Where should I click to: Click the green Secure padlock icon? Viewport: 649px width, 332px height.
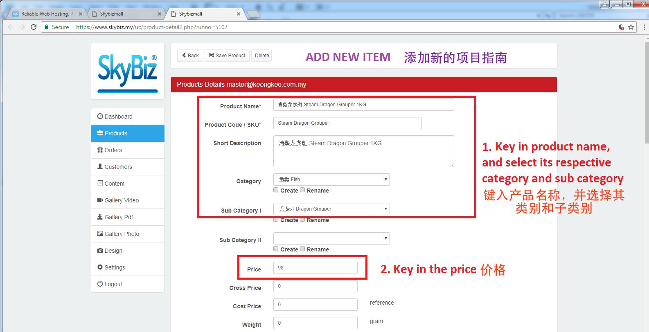pos(47,27)
